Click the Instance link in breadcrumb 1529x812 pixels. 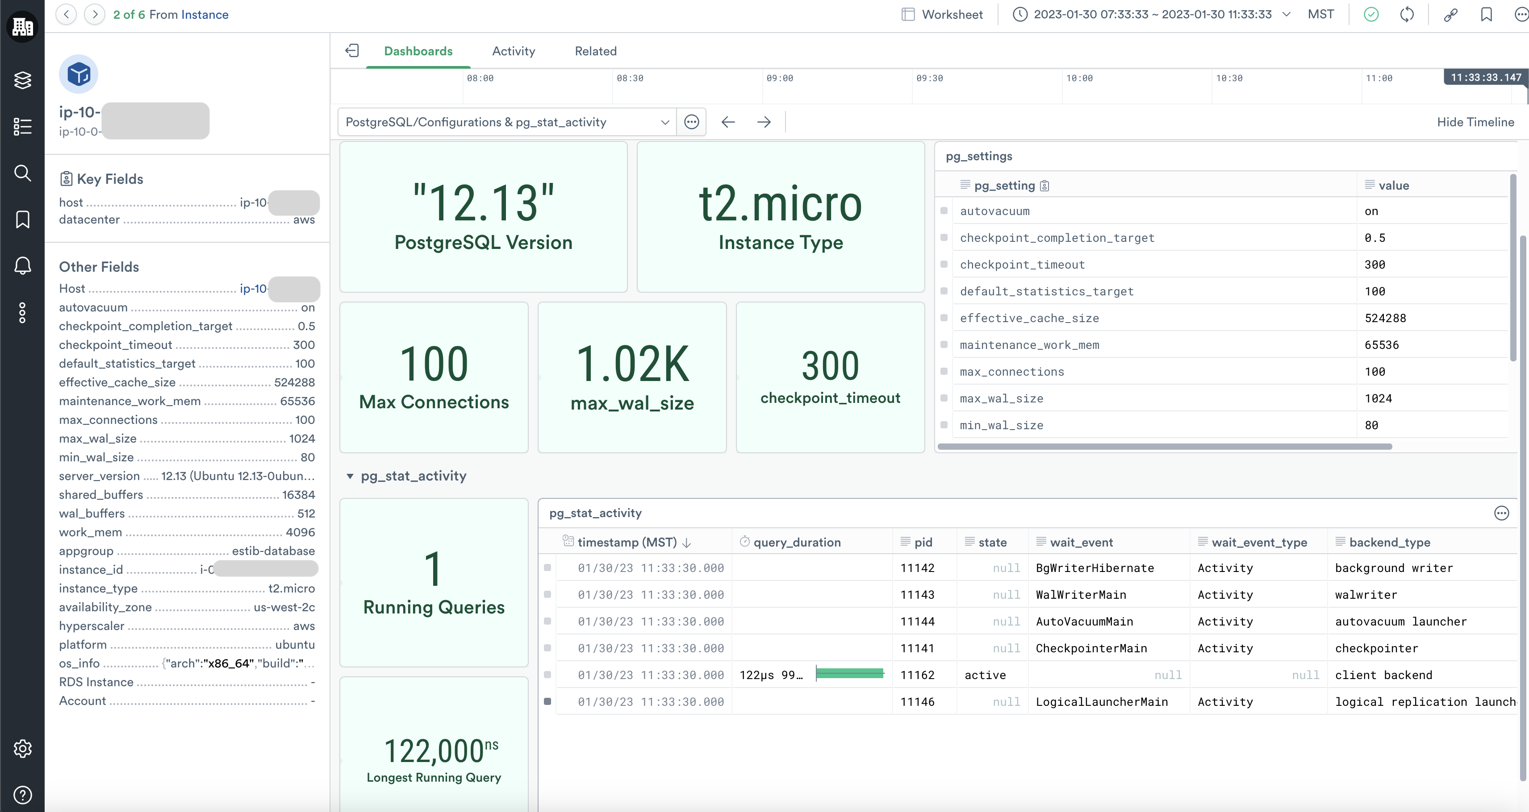click(205, 14)
